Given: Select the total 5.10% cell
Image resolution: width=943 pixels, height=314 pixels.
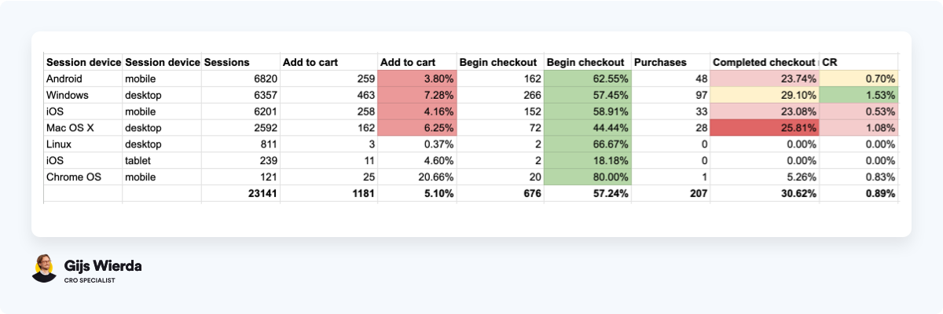Looking at the screenshot, I should click(417, 193).
